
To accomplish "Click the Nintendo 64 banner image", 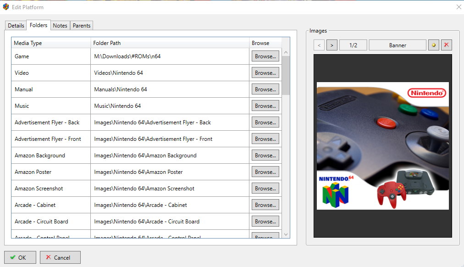I will pos(383,146).
